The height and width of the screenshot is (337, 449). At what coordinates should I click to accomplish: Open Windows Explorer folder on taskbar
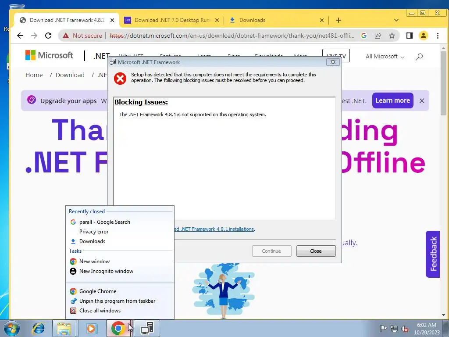pos(64,328)
